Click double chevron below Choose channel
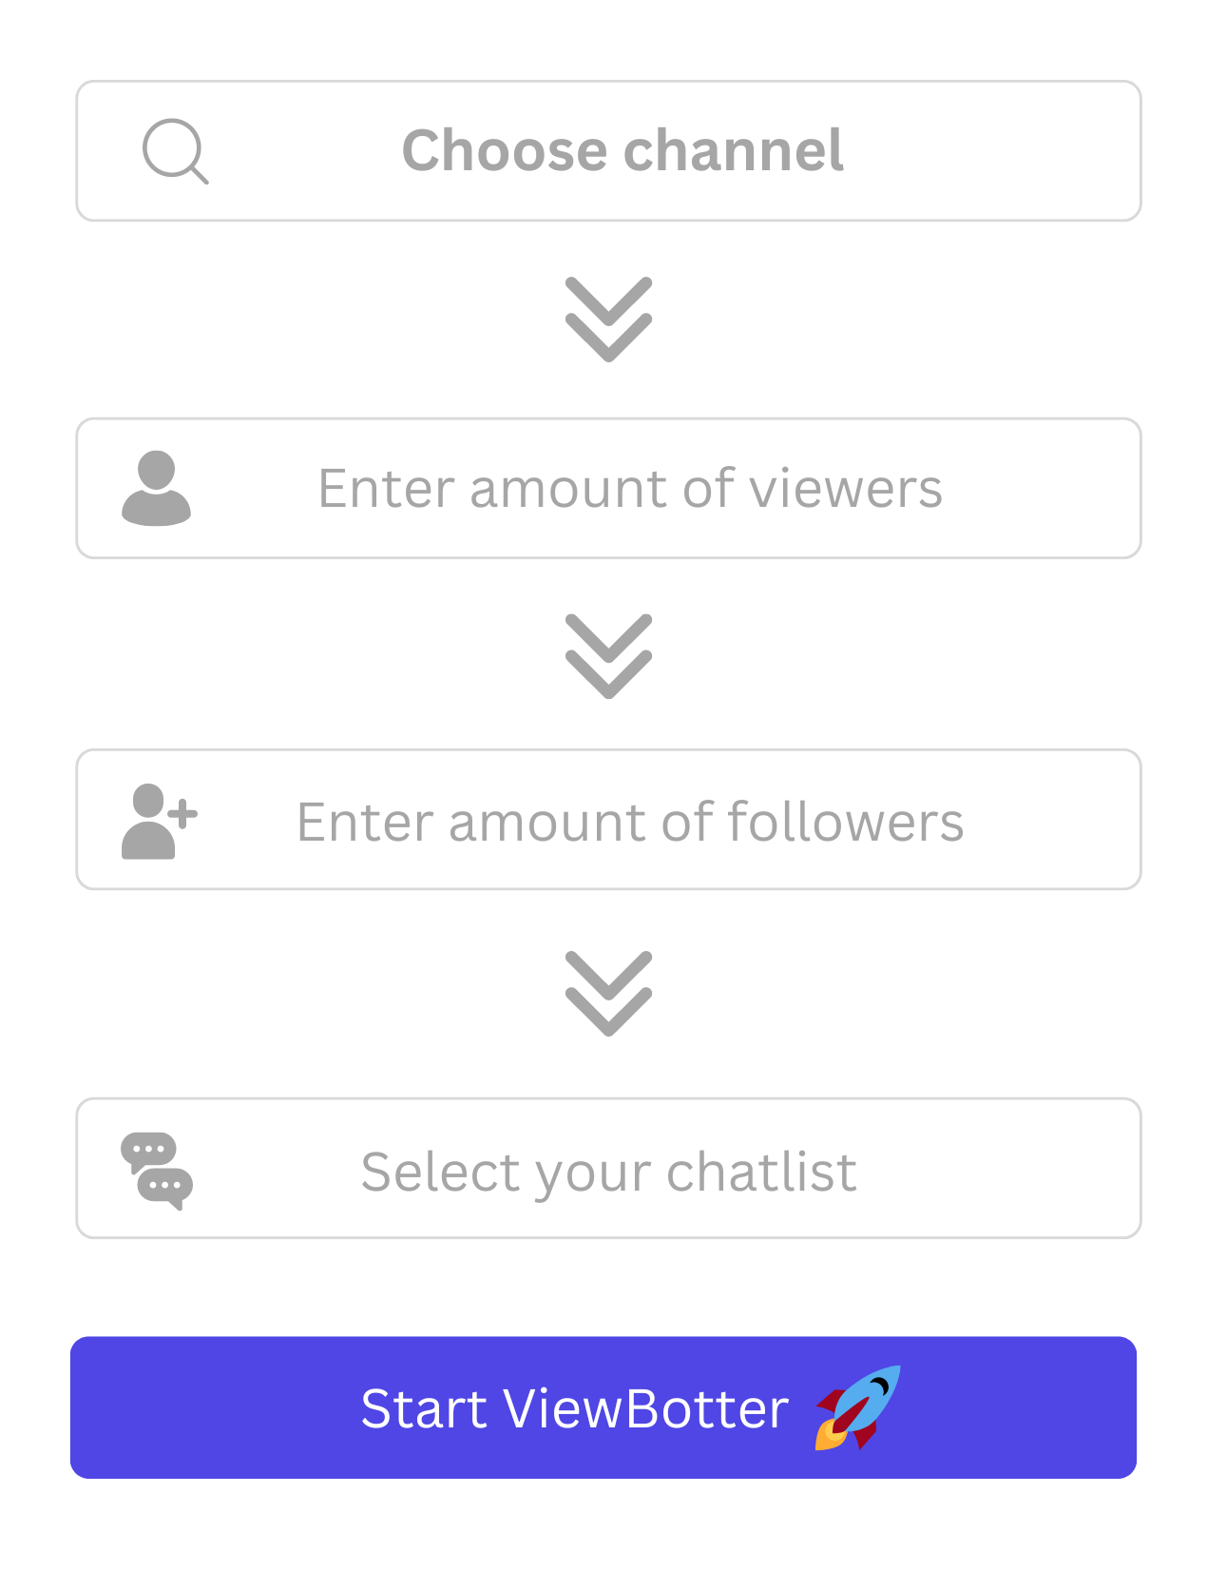This screenshot has width=1207, height=1571. pyautogui.click(x=608, y=320)
